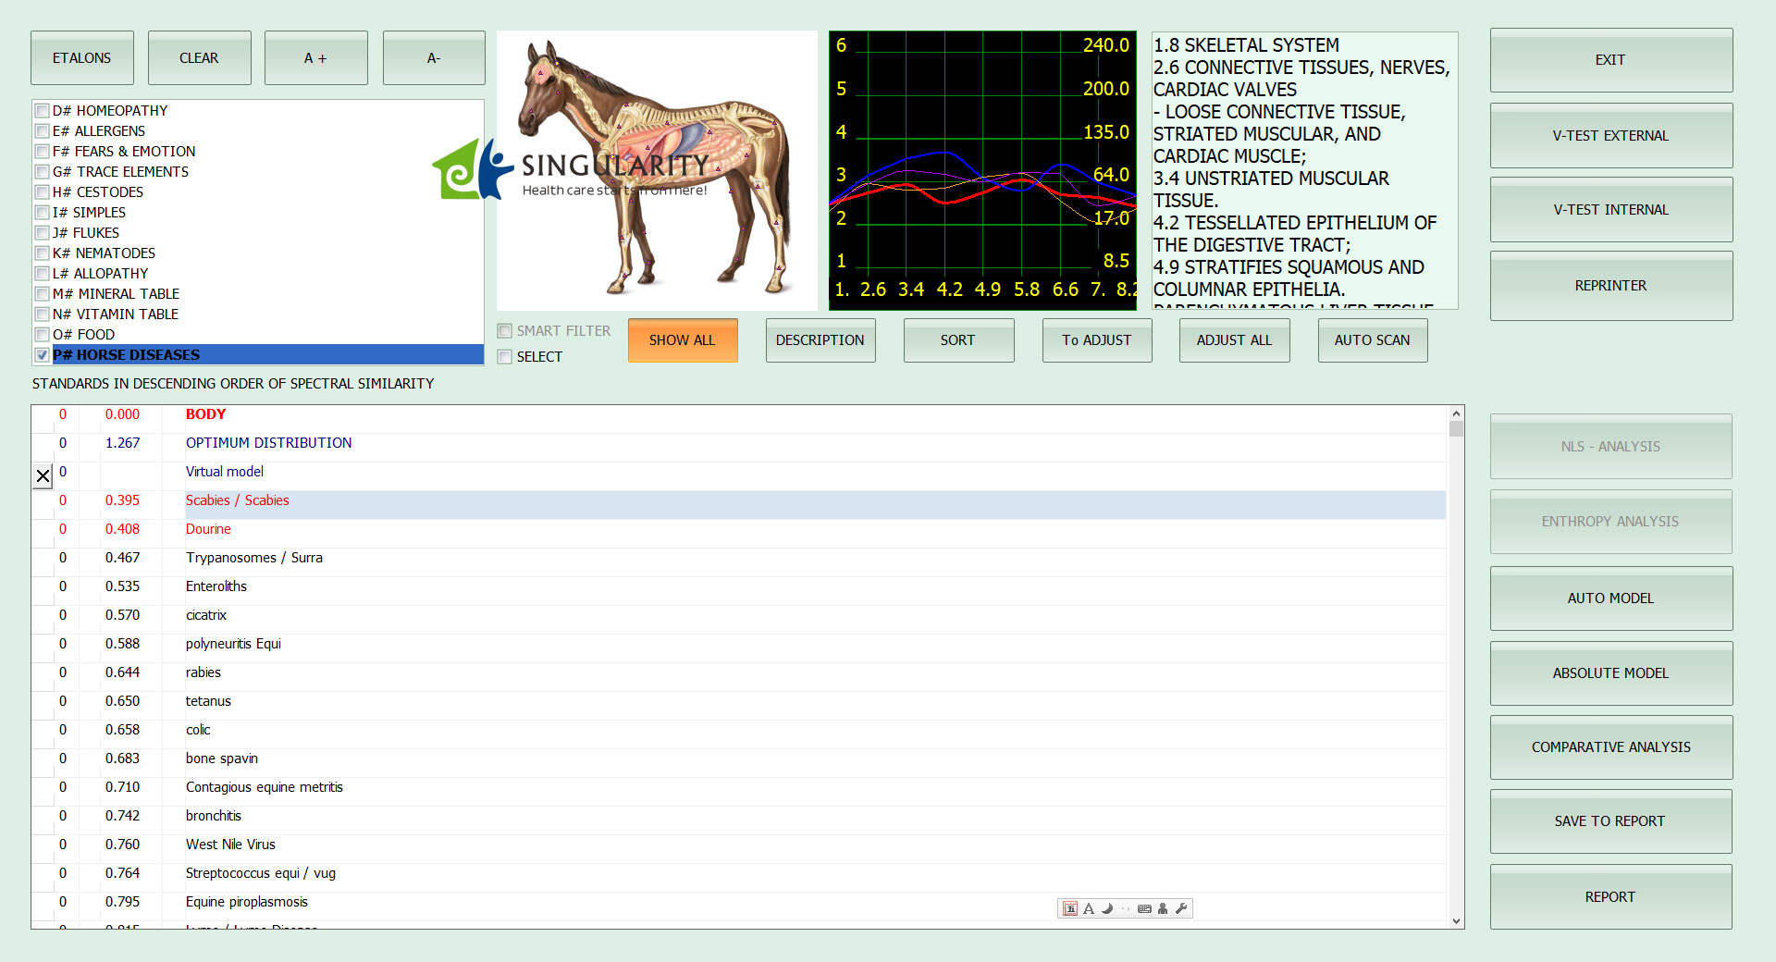Click the REPRINTER button
1776x962 pixels.
1610,286
